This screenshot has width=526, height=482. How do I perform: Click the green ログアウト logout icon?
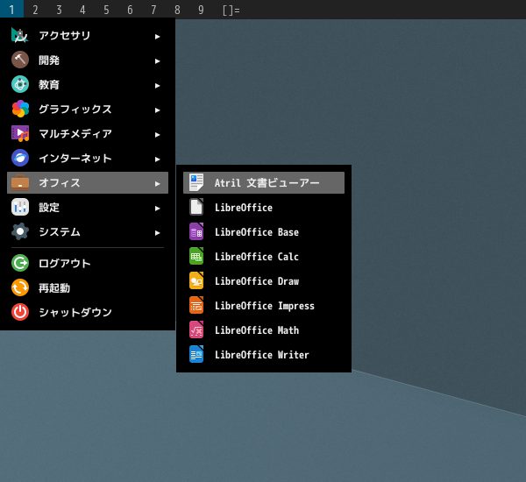pyautogui.click(x=20, y=263)
